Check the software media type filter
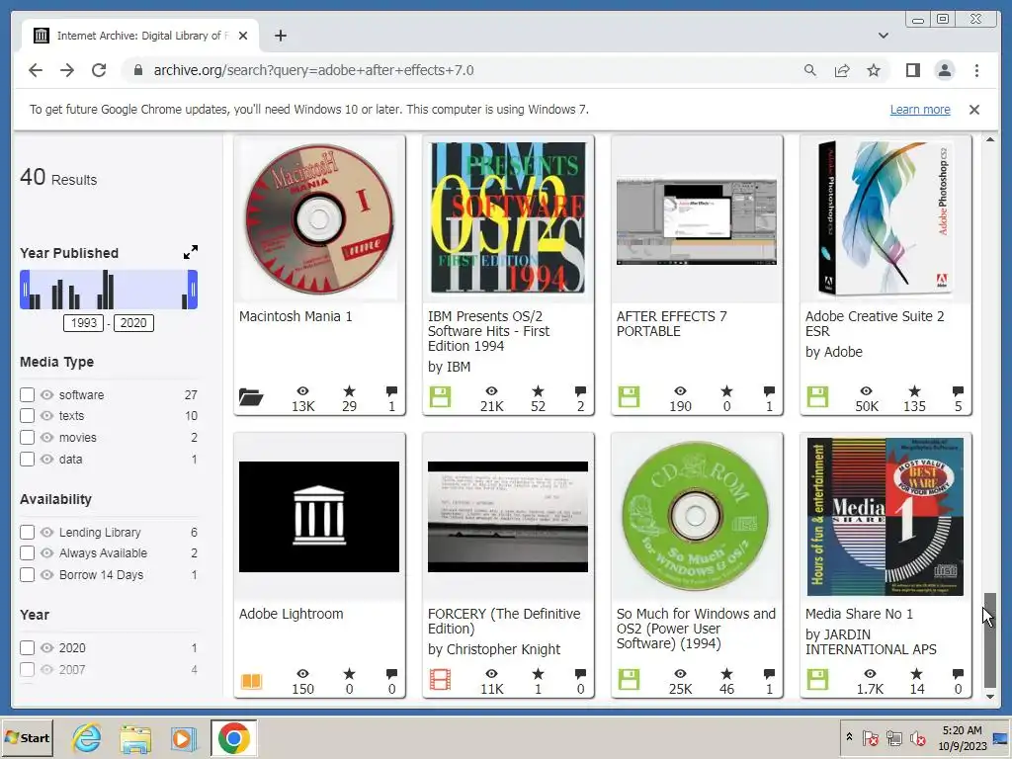 click(27, 395)
